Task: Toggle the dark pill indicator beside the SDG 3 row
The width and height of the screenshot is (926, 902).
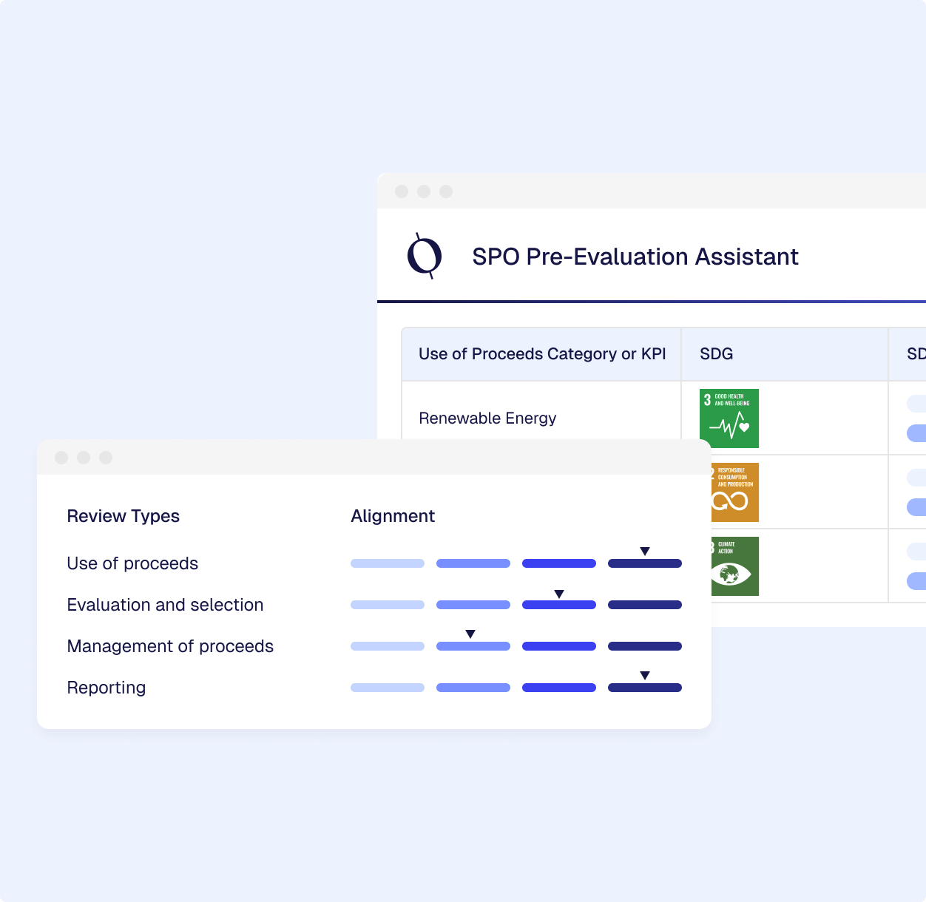Action: (917, 434)
